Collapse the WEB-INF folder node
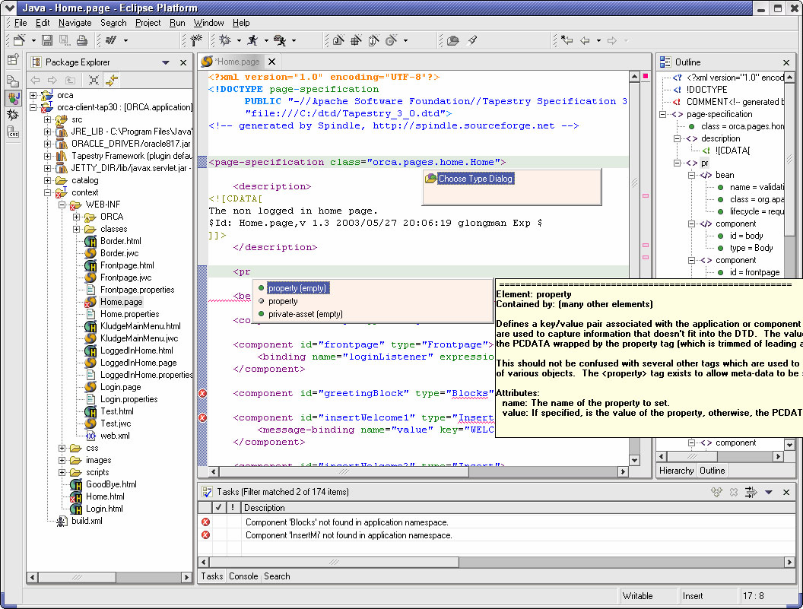The height and width of the screenshot is (609, 803). pyautogui.click(x=62, y=205)
